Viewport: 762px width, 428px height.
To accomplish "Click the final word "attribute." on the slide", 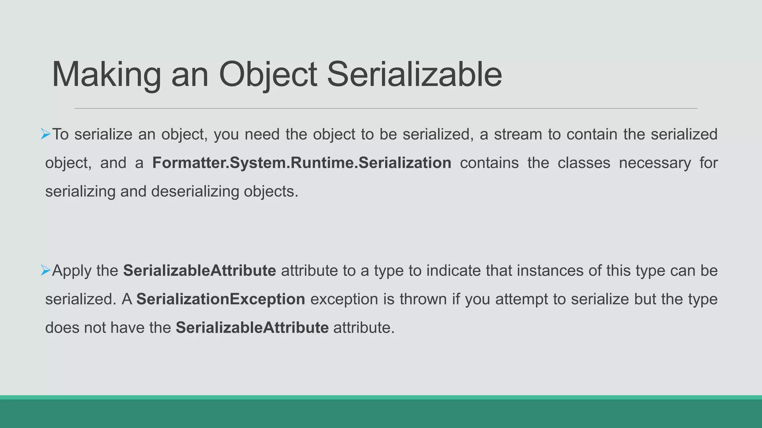I will 364,328.
